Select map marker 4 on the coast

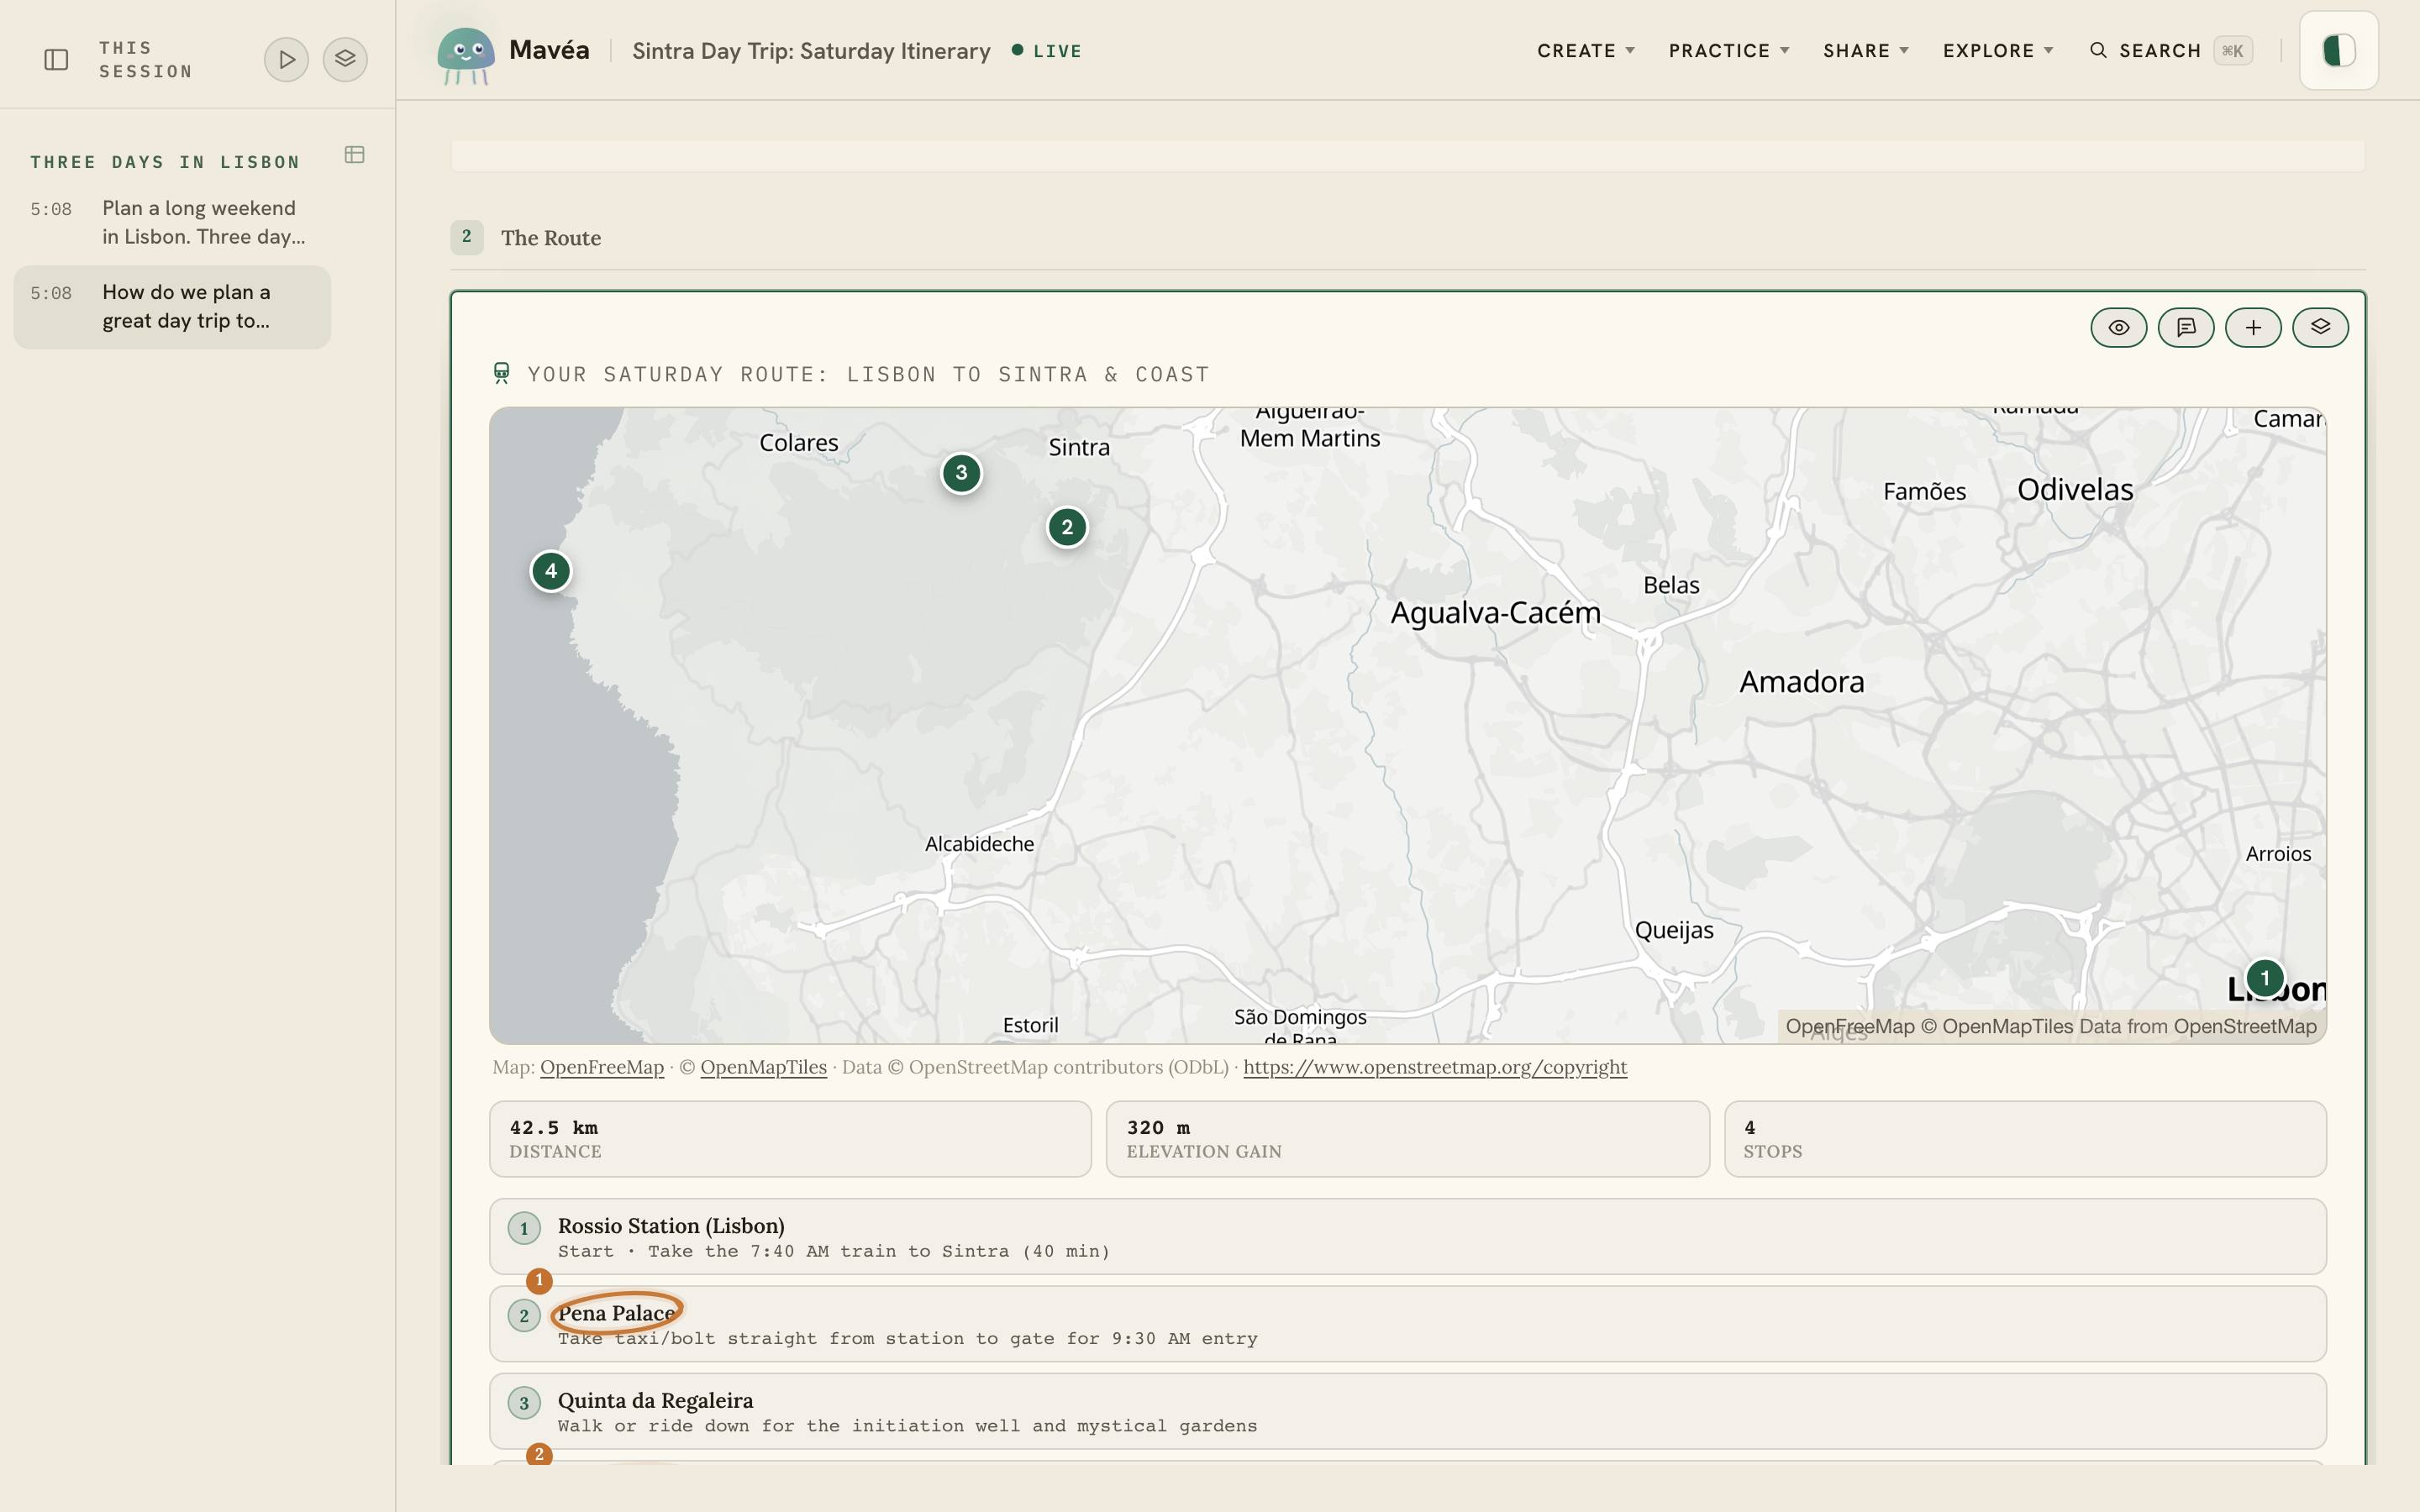pos(550,571)
